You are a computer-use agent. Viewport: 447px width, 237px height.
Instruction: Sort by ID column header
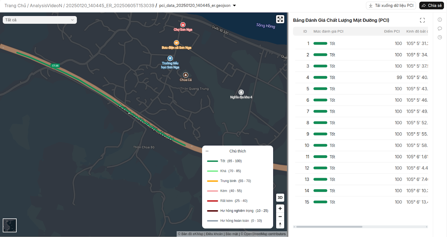[x=305, y=31]
